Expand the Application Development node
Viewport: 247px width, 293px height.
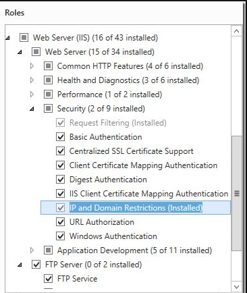point(32,250)
